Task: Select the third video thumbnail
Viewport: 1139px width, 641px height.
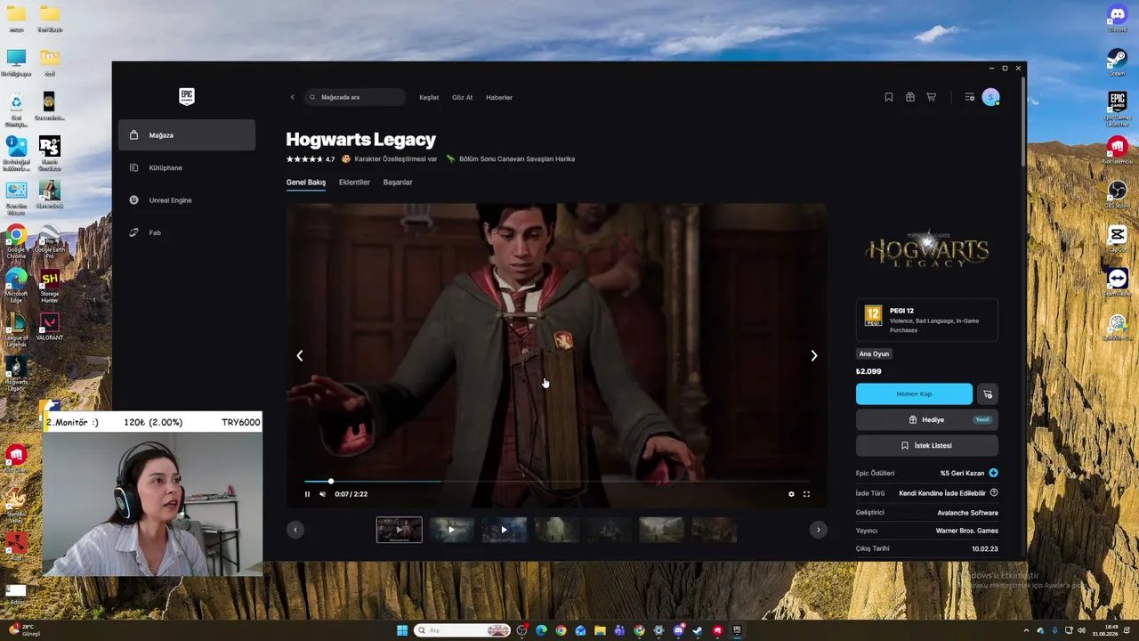Action: point(504,530)
